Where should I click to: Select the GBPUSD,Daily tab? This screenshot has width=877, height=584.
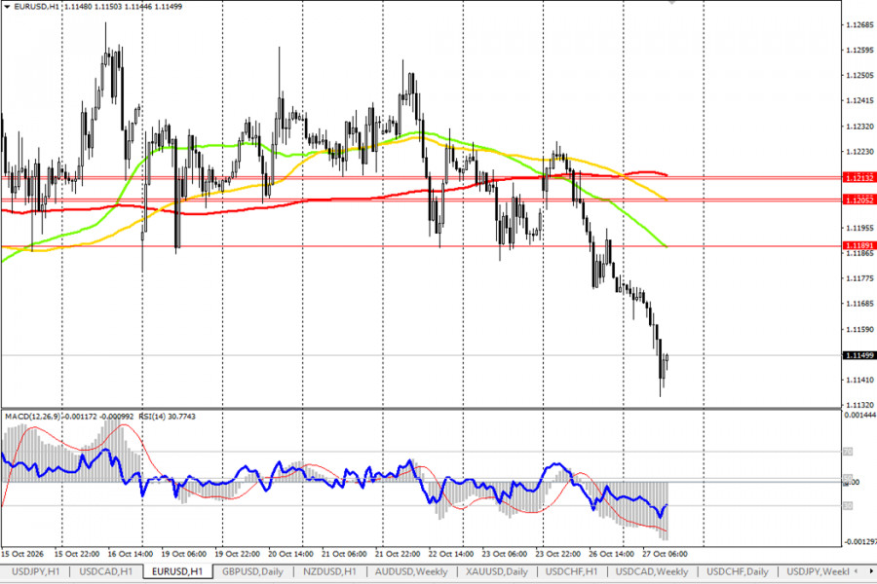click(252, 571)
